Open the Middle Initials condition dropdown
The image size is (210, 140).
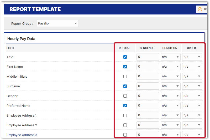(x=170, y=77)
